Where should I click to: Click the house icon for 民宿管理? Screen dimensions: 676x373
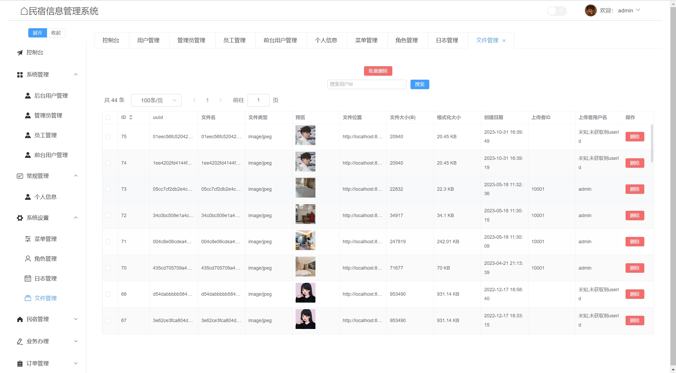[20, 319]
